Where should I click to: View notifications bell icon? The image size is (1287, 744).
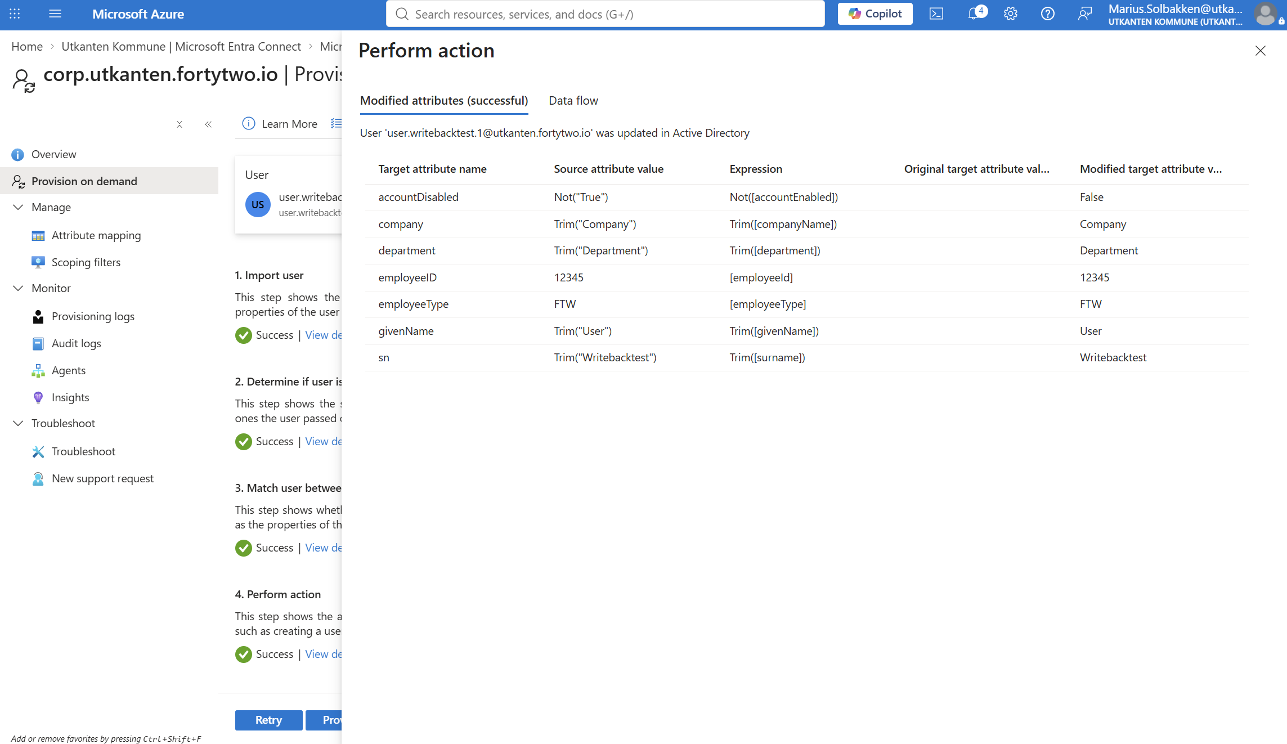click(x=975, y=14)
